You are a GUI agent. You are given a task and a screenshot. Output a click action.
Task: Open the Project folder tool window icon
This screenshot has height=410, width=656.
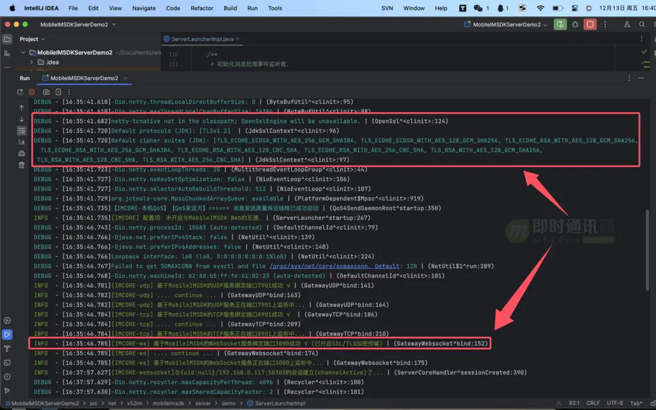(x=7, y=39)
